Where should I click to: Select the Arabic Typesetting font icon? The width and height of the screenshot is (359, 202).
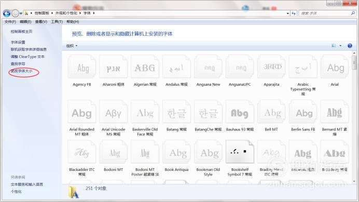[x=303, y=66]
